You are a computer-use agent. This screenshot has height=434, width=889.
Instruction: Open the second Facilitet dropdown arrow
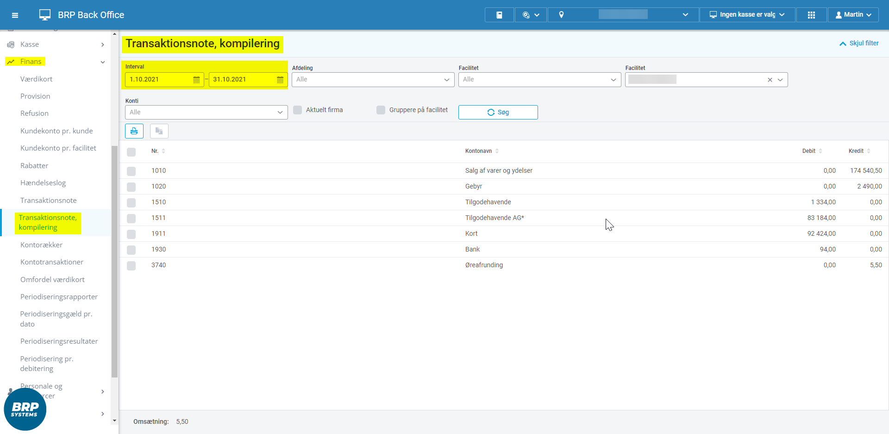tap(780, 80)
